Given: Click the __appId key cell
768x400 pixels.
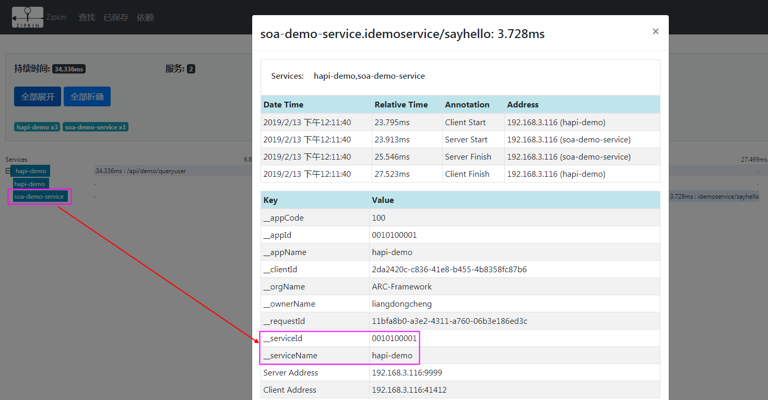Looking at the screenshot, I should click(x=315, y=235).
